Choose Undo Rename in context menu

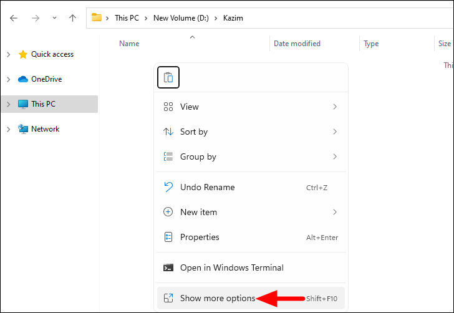click(x=251, y=187)
